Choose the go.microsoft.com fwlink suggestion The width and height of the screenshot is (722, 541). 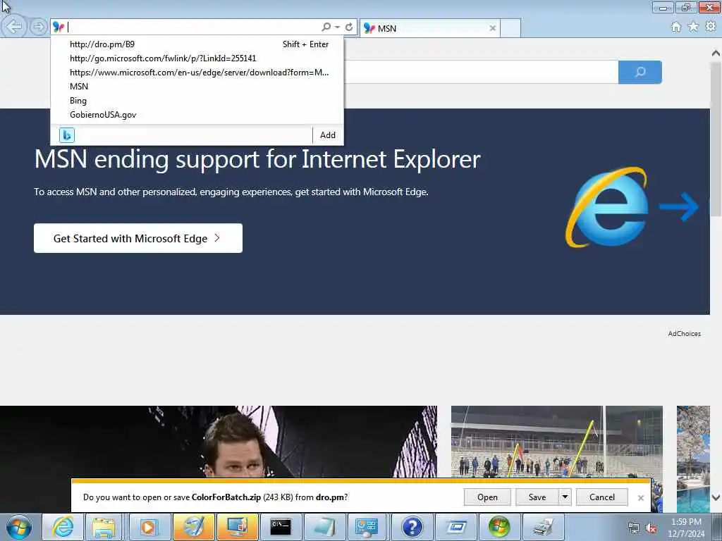click(x=197, y=58)
